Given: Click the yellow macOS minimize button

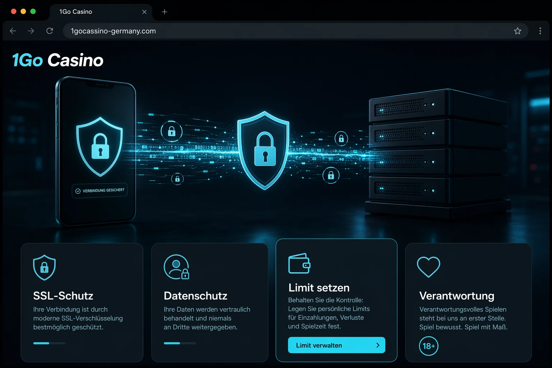Looking at the screenshot, I should (23, 11).
